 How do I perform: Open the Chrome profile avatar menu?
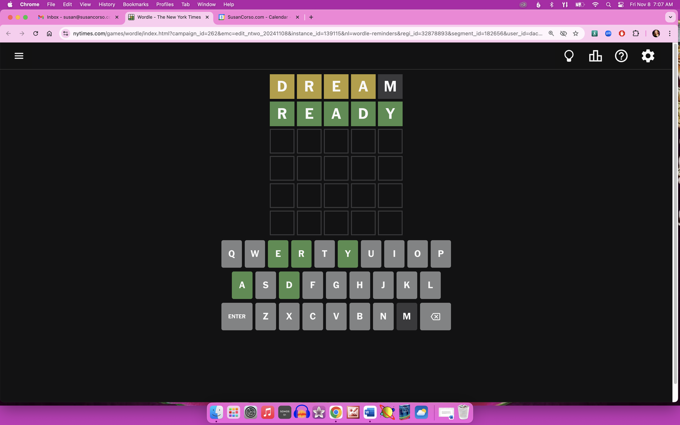656,33
